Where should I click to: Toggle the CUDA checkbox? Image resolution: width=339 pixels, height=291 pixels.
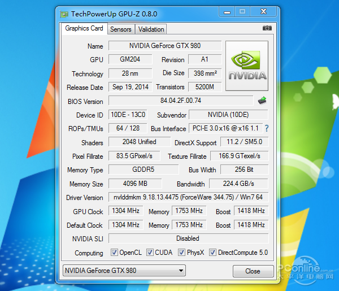[150, 253]
